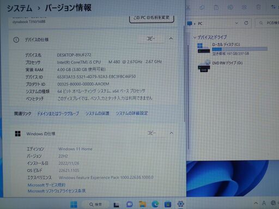279x209 pixels.
Task: Collapse the Windows の仕様 section chevron
Action: click(x=172, y=133)
